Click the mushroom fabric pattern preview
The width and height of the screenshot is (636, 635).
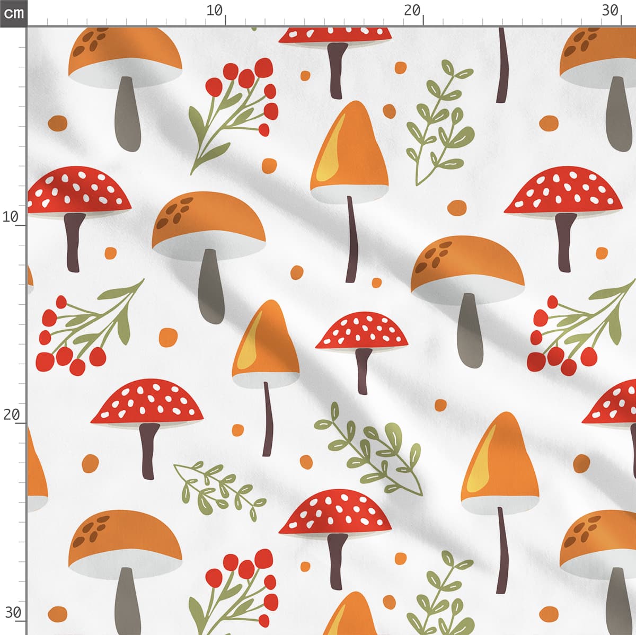(332, 331)
